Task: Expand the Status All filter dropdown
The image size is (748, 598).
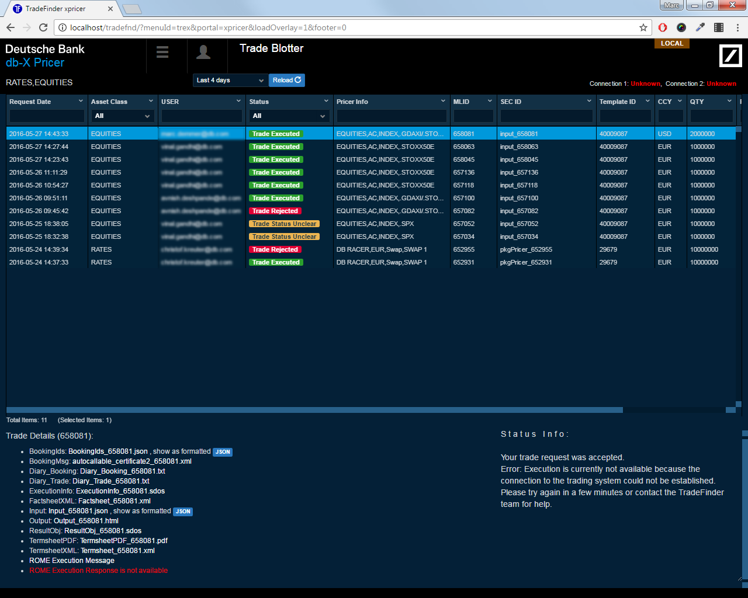Action: (x=289, y=116)
